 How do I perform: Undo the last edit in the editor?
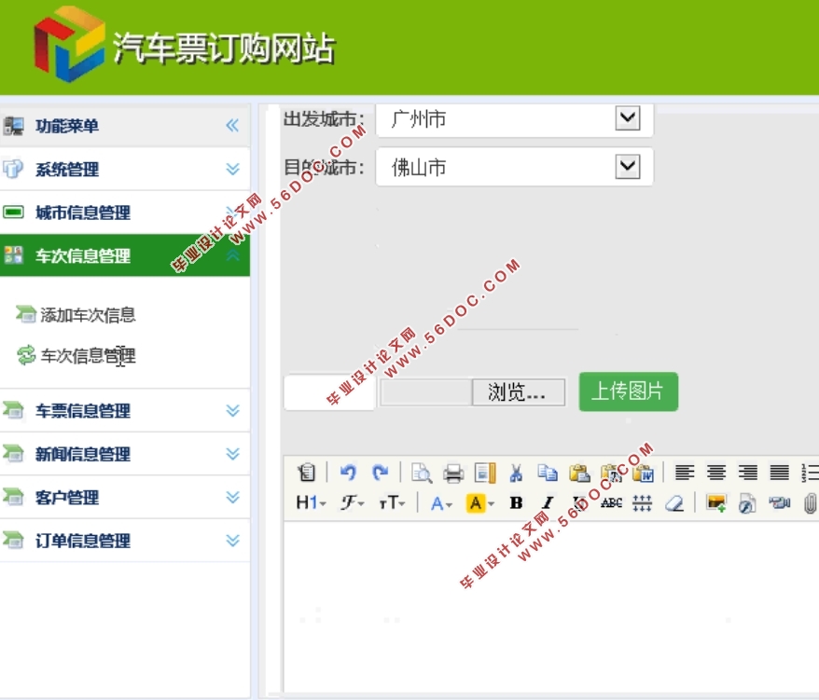pyautogui.click(x=348, y=473)
